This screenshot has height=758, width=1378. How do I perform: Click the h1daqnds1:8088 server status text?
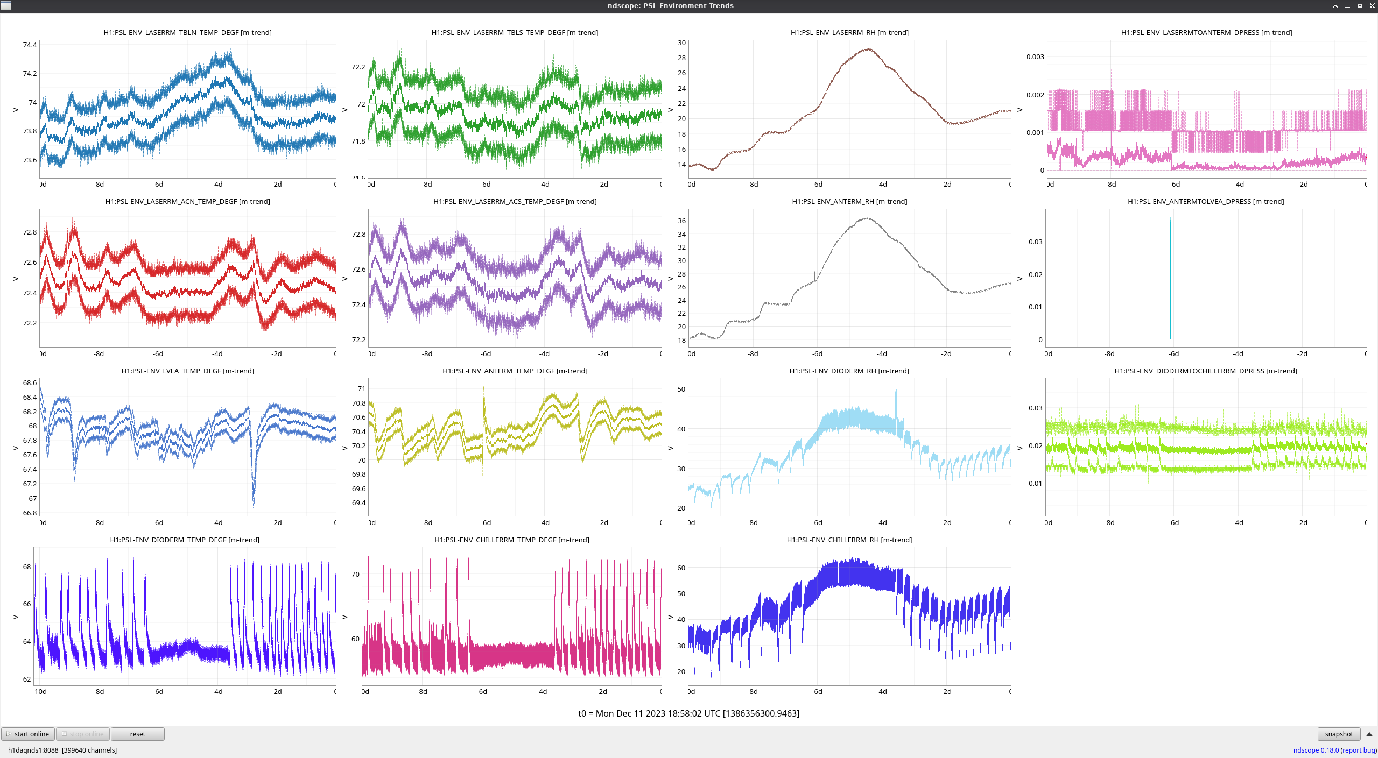pyautogui.click(x=33, y=750)
